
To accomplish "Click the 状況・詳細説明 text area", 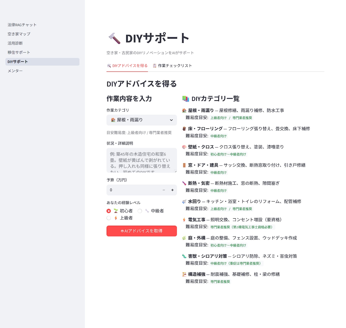I will (x=142, y=160).
